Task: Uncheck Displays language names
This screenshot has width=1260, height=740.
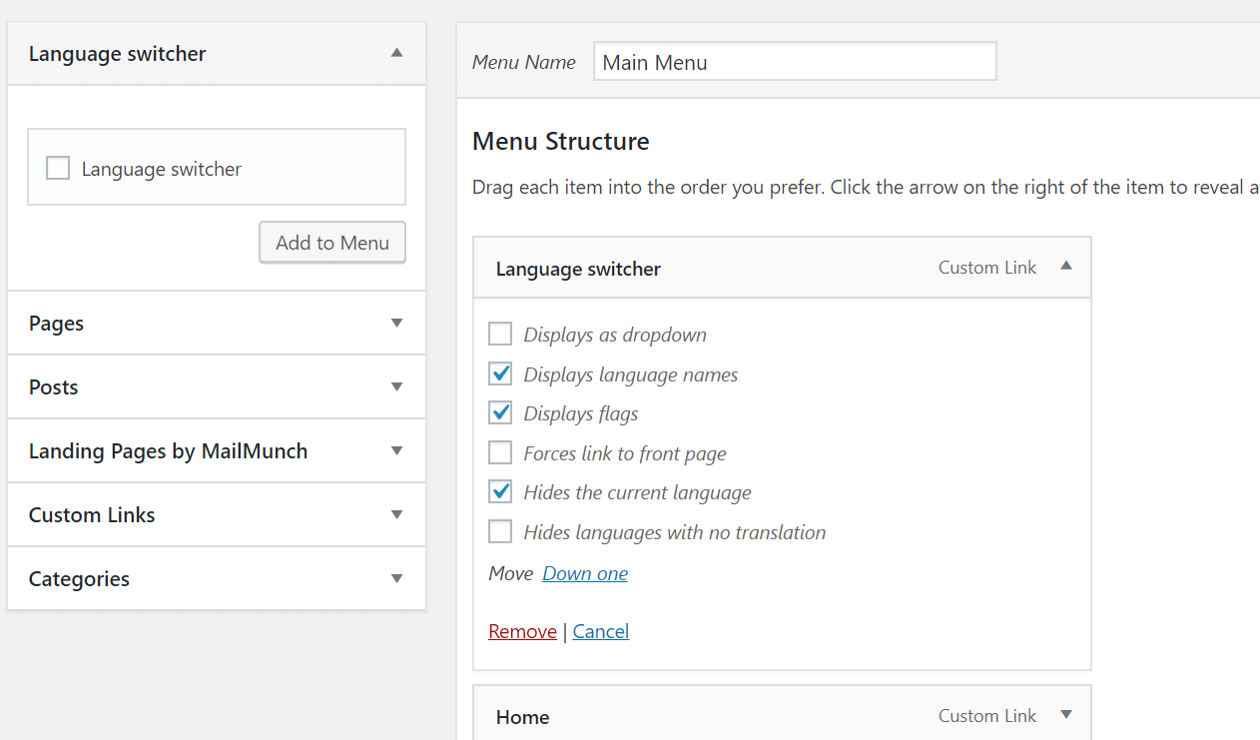Action: pos(500,374)
